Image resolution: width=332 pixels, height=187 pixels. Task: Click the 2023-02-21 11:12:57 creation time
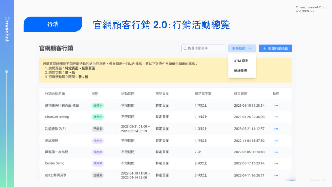(249, 129)
